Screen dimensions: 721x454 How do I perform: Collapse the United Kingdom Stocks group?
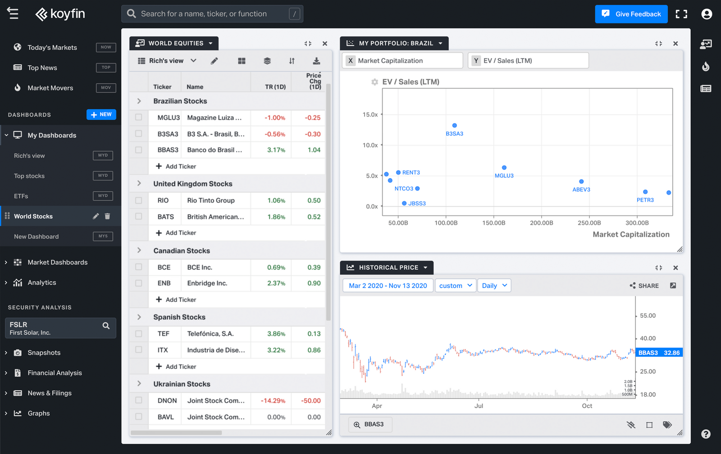point(139,184)
